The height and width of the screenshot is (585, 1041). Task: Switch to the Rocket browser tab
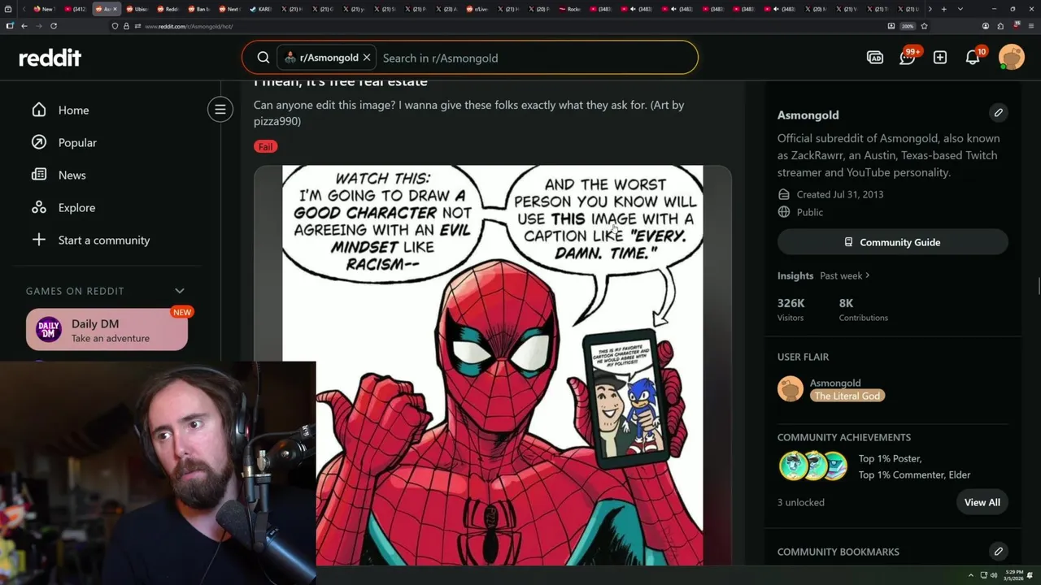click(x=571, y=9)
